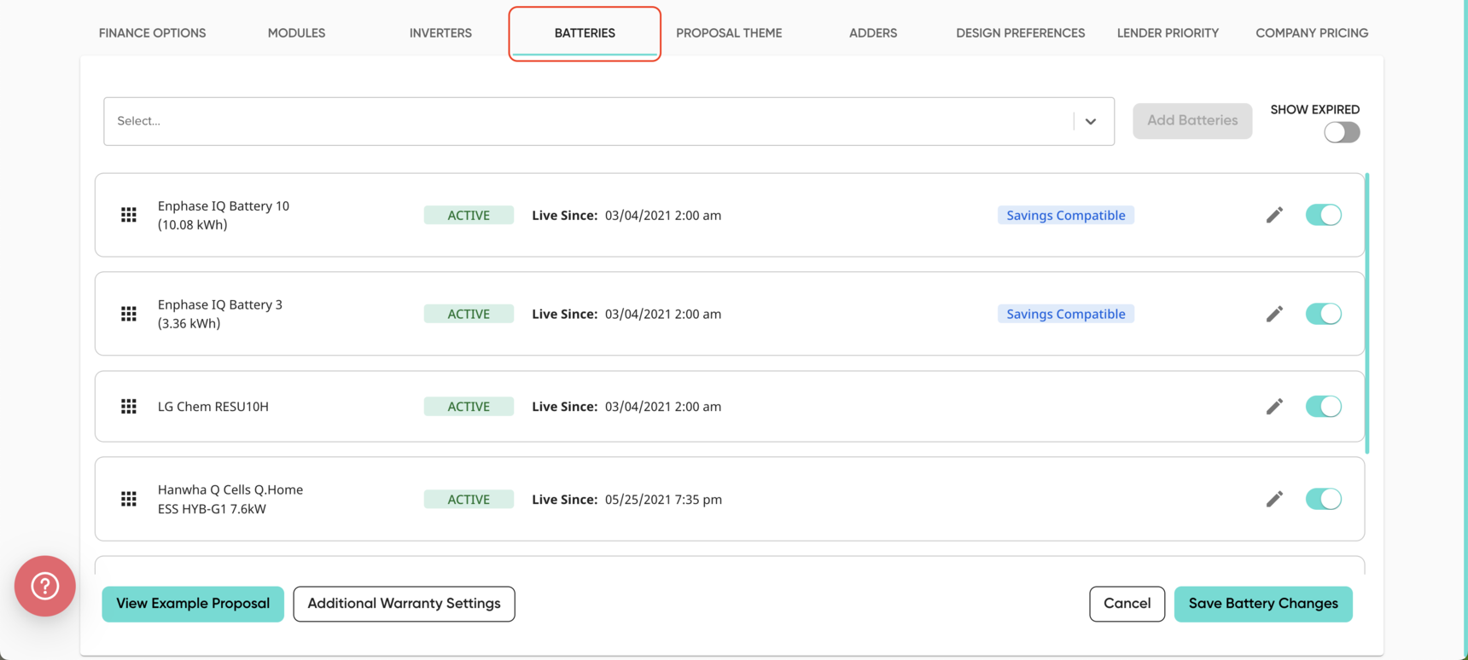Click ACTIVE status of Enphase IQ Battery 10
This screenshot has width=1468, height=660.
(x=469, y=215)
